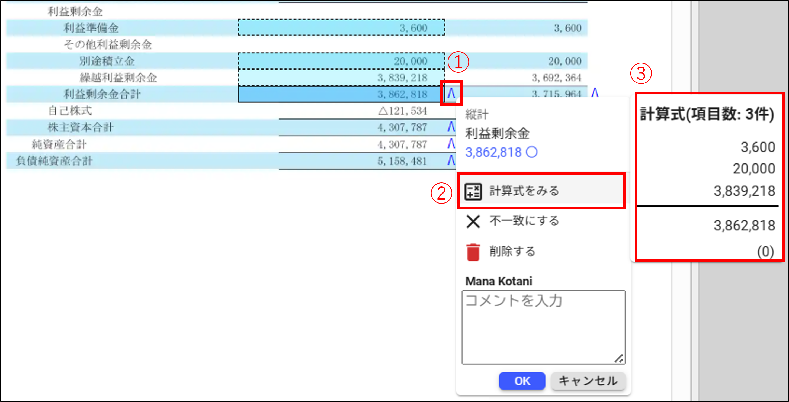Click the calculator icon for 計算式をみる

tap(473, 191)
